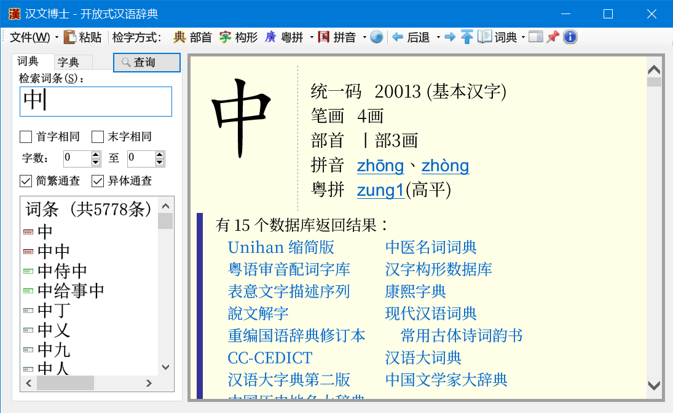The width and height of the screenshot is (673, 413).
Task: Decrease the minimum 字数 spinner
Action: click(x=96, y=163)
